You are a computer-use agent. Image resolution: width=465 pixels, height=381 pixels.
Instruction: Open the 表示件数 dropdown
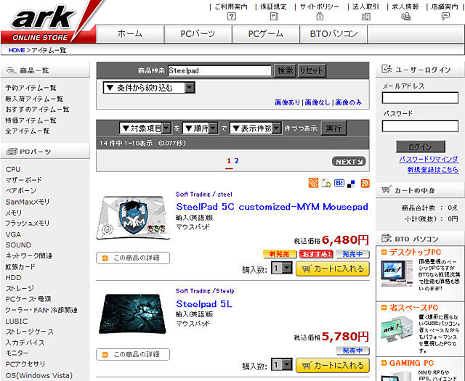255,128
